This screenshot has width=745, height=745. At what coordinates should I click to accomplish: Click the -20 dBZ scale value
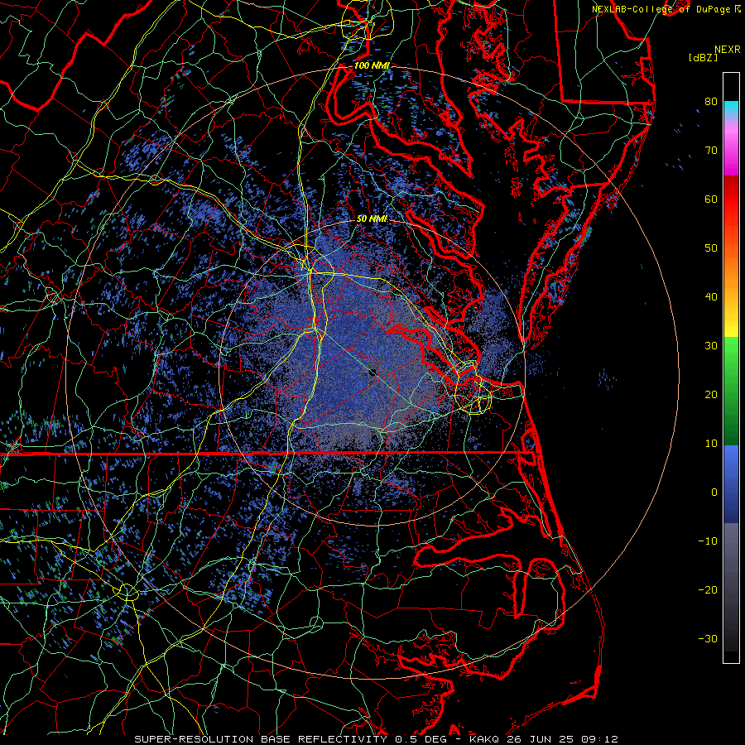708,589
